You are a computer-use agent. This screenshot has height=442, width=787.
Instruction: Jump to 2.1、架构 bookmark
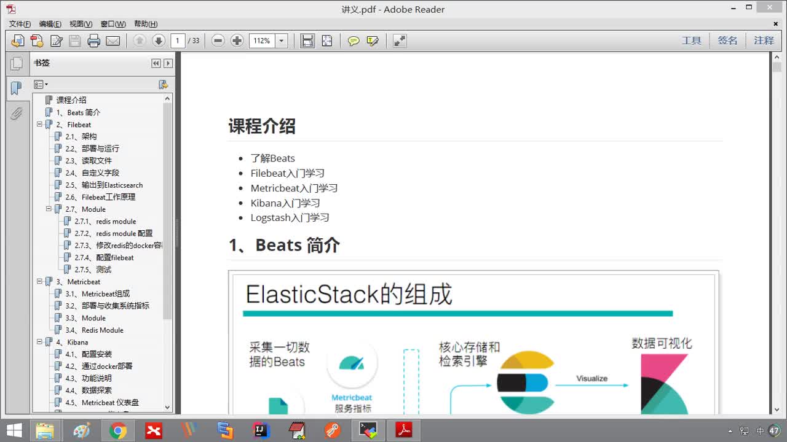[x=81, y=136]
